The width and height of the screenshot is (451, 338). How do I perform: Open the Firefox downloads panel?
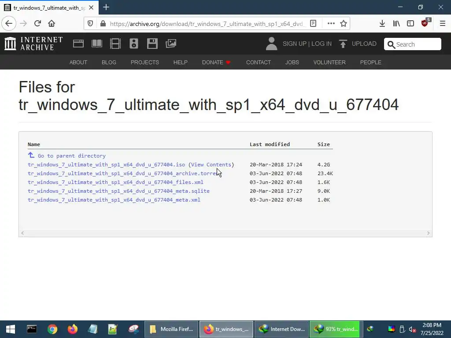pos(382,24)
